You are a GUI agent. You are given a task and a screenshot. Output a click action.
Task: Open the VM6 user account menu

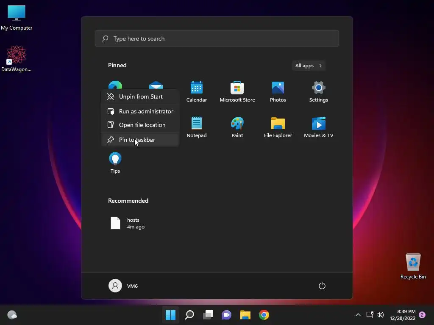coord(123,286)
